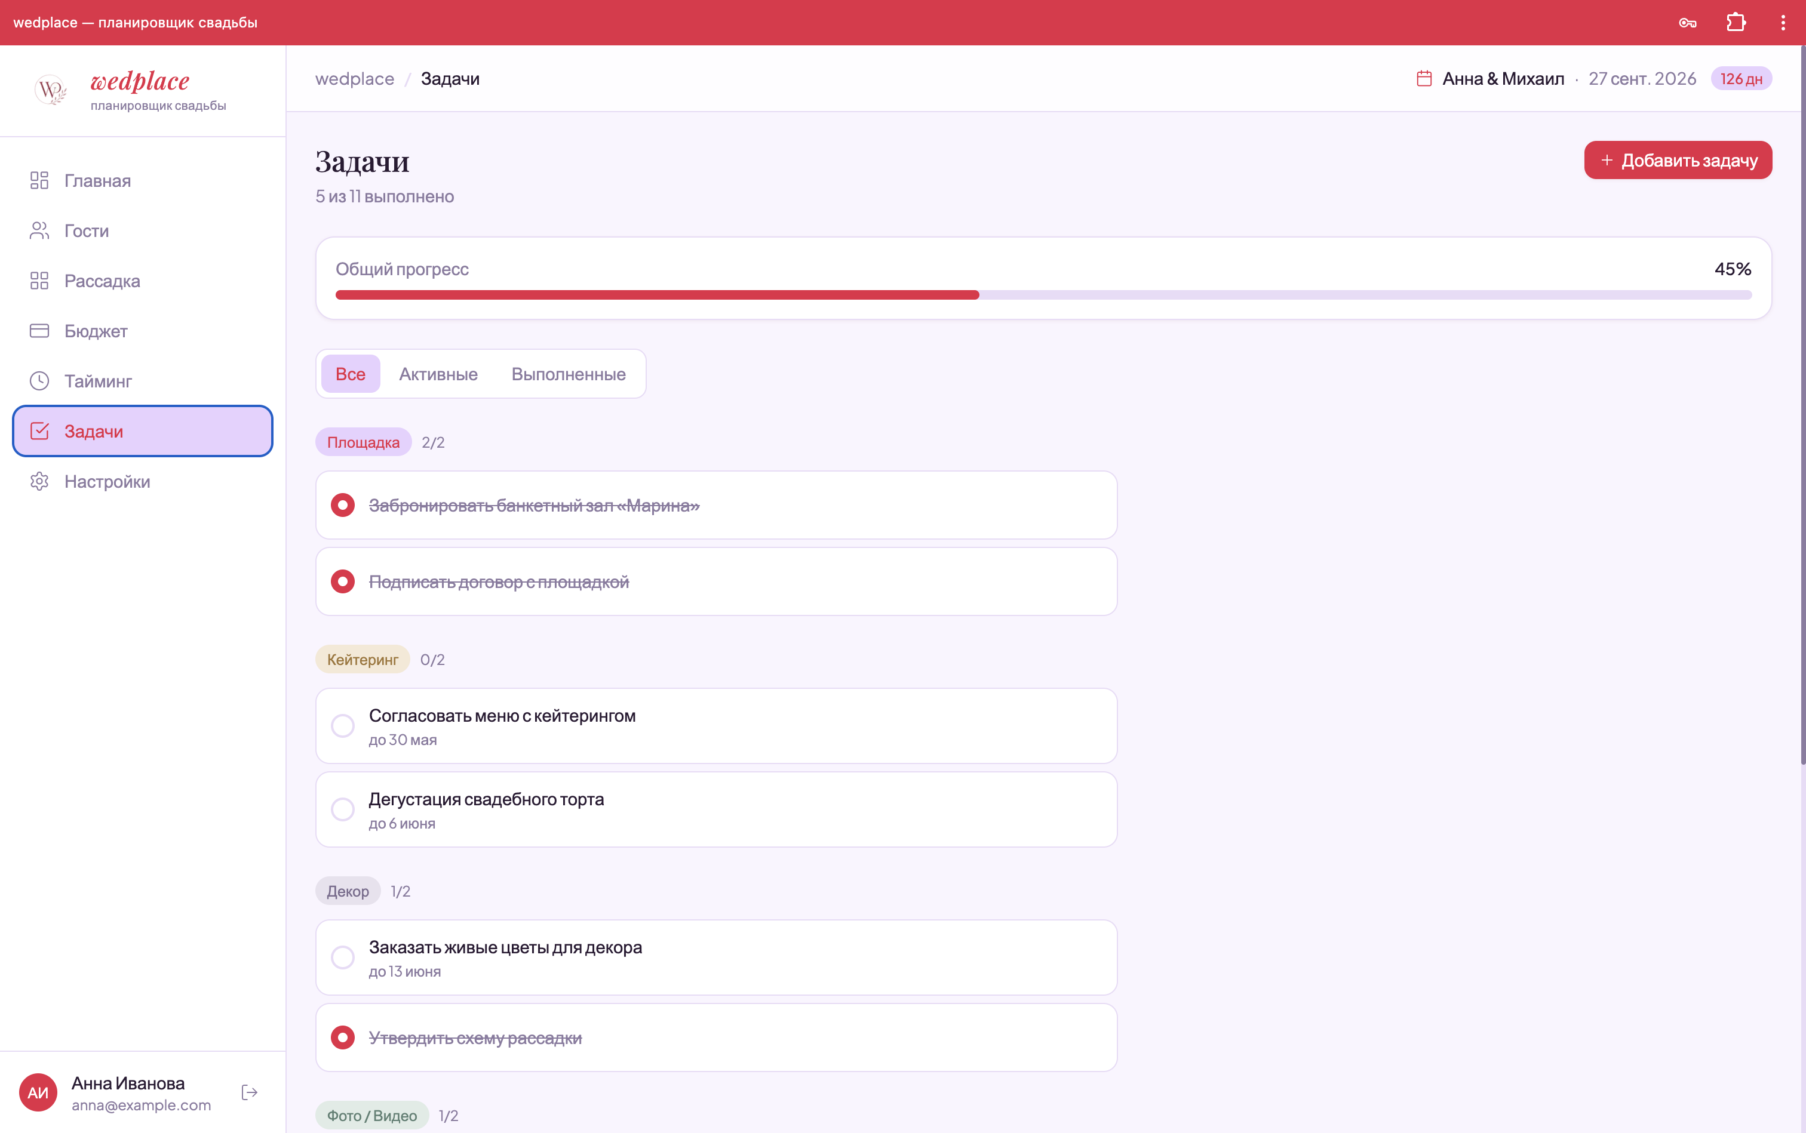Screen dimensions: 1806x1133
Task: Click the Рассадка grid icon
Action: [x=39, y=281]
